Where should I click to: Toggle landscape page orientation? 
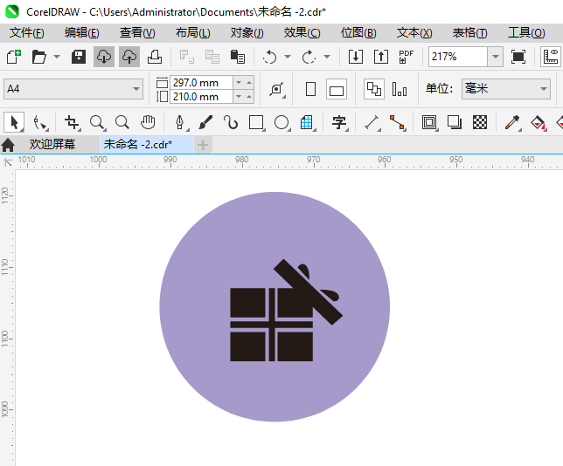337,89
